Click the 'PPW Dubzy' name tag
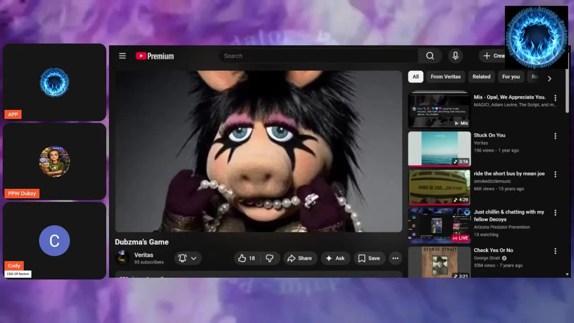This screenshot has width=574, height=323. [22, 193]
